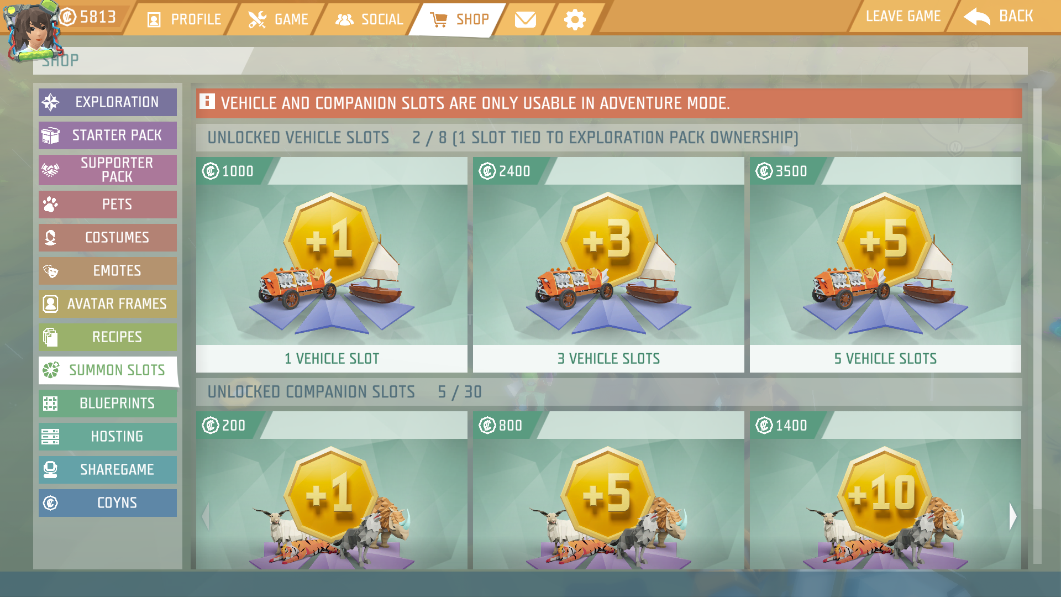Buy the 3 Vehicle Slots pack
This screenshot has width=1061, height=597.
(x=608, y=265)
